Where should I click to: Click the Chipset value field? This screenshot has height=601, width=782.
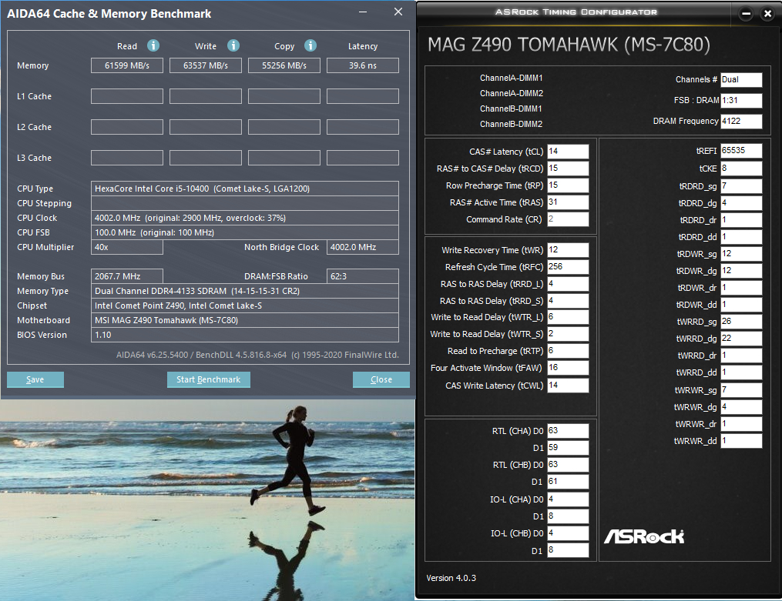(245, 306)
